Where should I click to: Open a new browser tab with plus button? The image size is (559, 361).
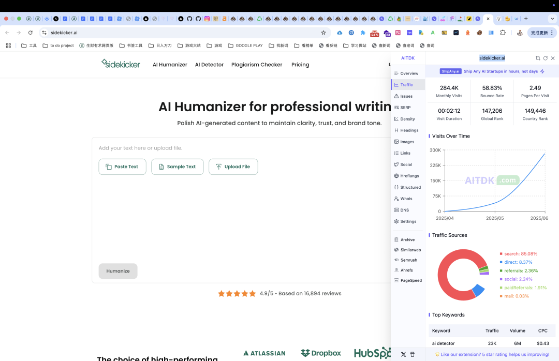pyautogui.click(x=526, y=19)
